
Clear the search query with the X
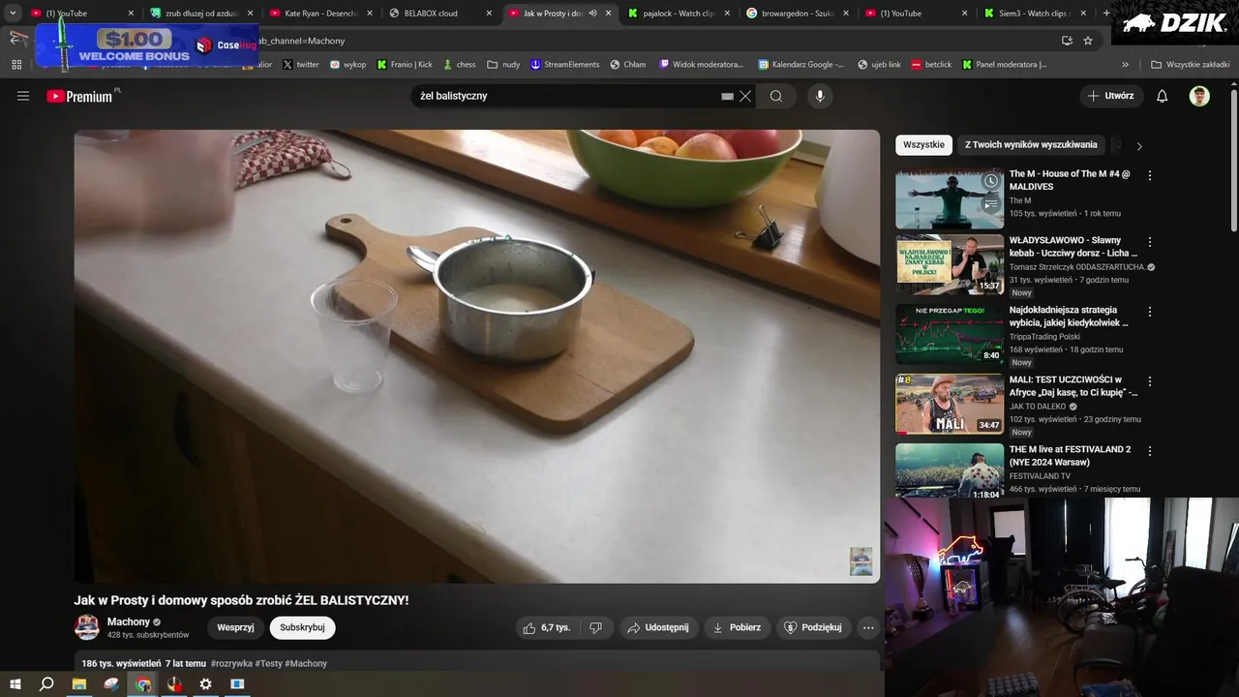[x=745, y=96]
